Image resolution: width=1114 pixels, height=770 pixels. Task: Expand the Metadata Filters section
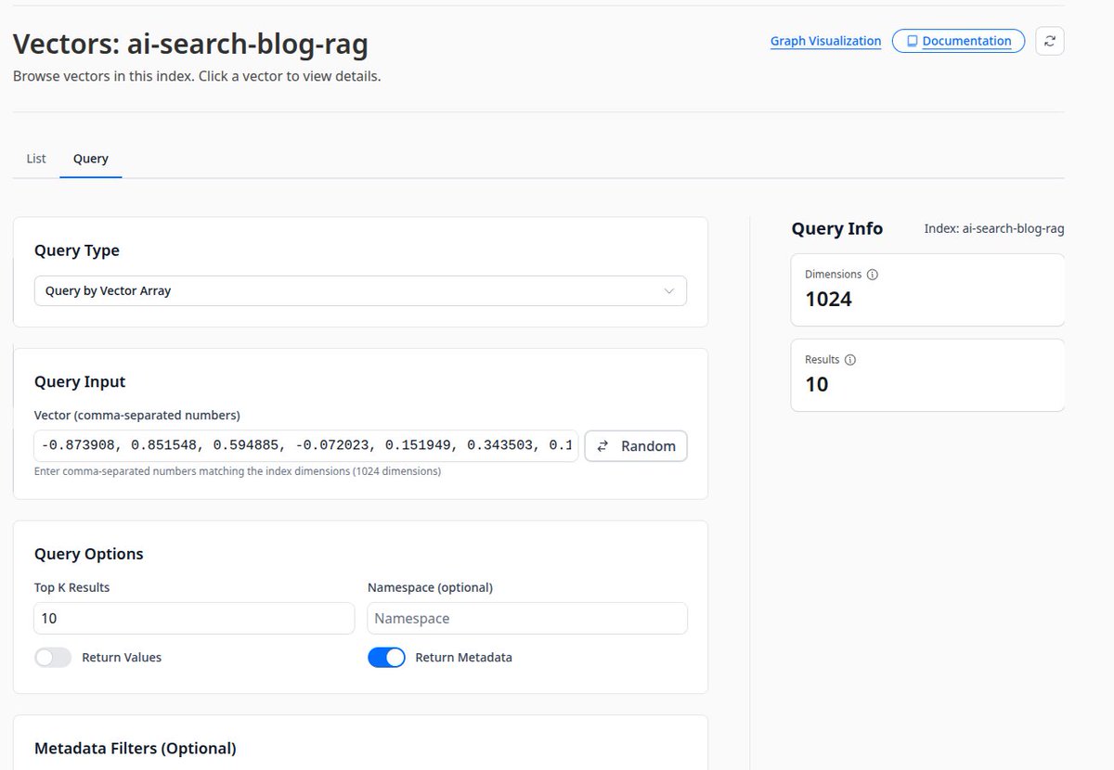point(135,748)
